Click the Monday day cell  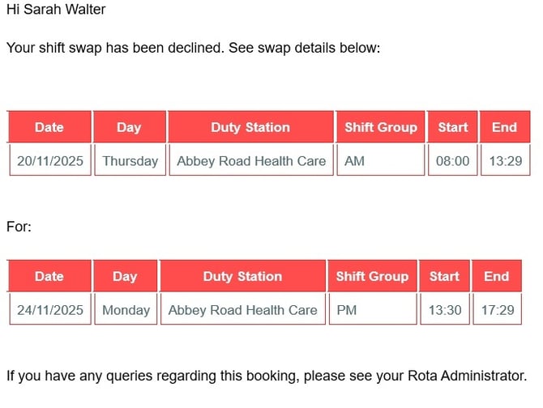tap(126, 309)
